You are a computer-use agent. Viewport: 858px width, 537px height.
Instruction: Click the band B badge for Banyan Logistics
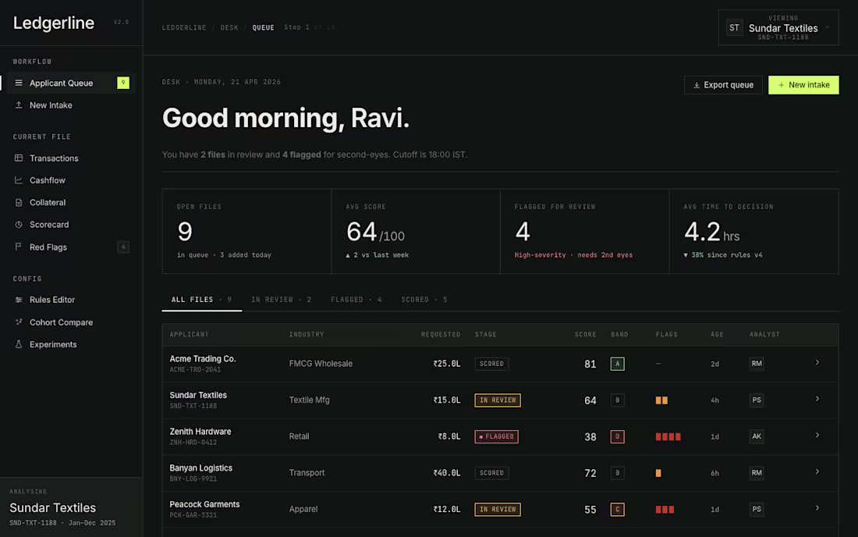617,473
